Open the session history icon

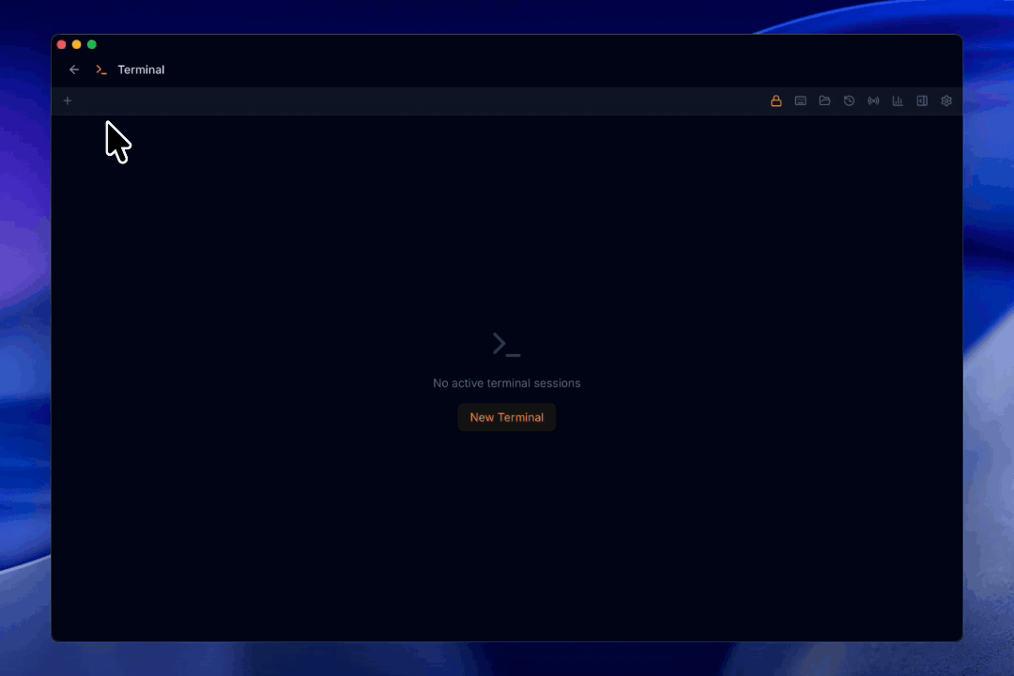pyautogui.click(x=849, y=100)
